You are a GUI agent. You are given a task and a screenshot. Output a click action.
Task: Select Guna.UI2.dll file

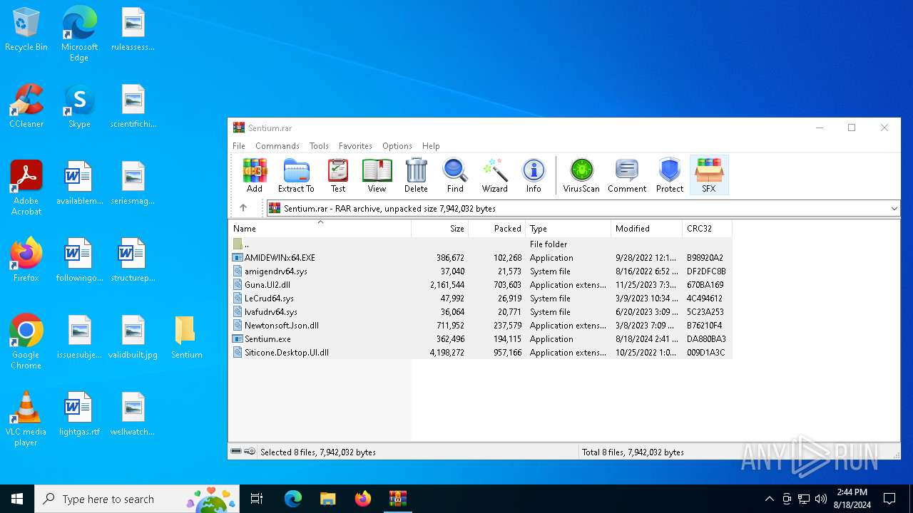click(x=480, y=284)
